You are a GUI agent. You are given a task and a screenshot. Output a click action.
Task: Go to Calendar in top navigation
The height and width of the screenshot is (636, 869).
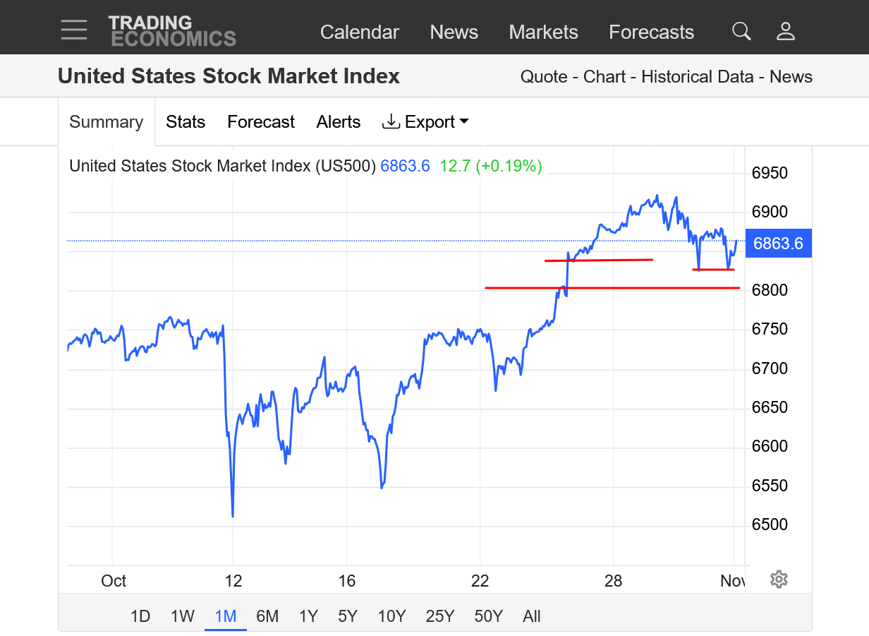click(x=360, y=32)
